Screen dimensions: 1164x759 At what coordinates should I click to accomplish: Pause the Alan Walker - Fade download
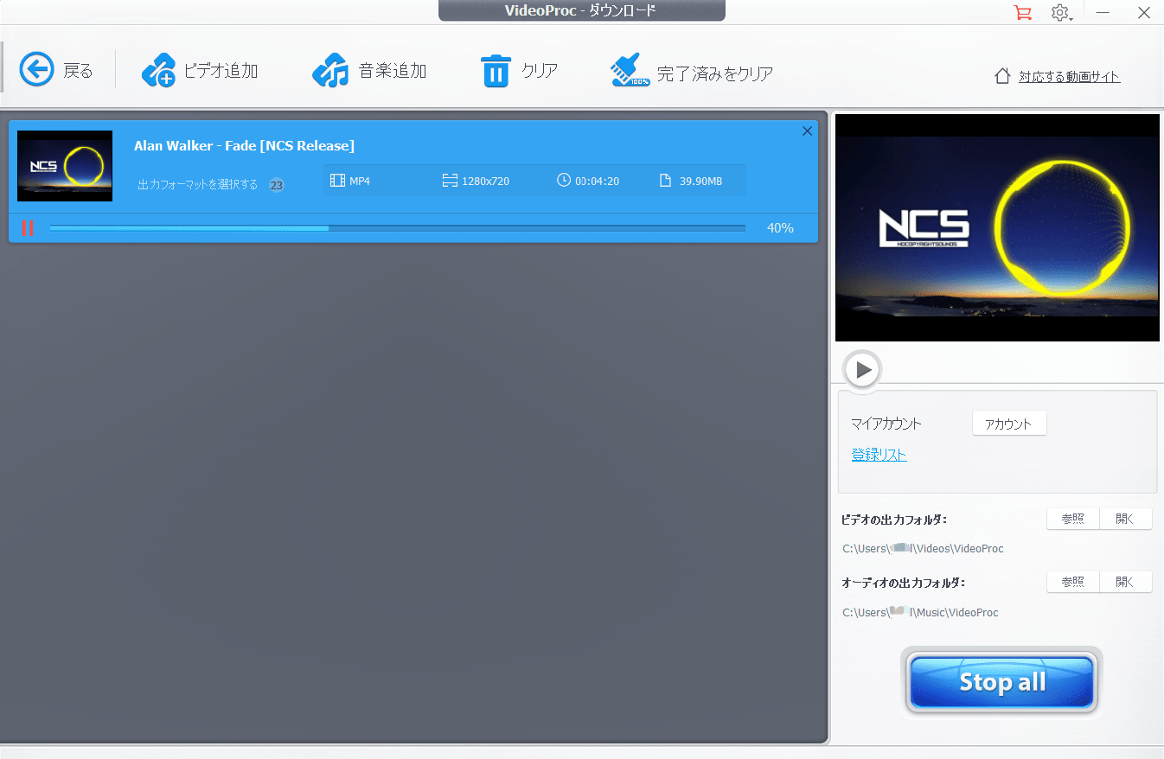click(28, 228)
